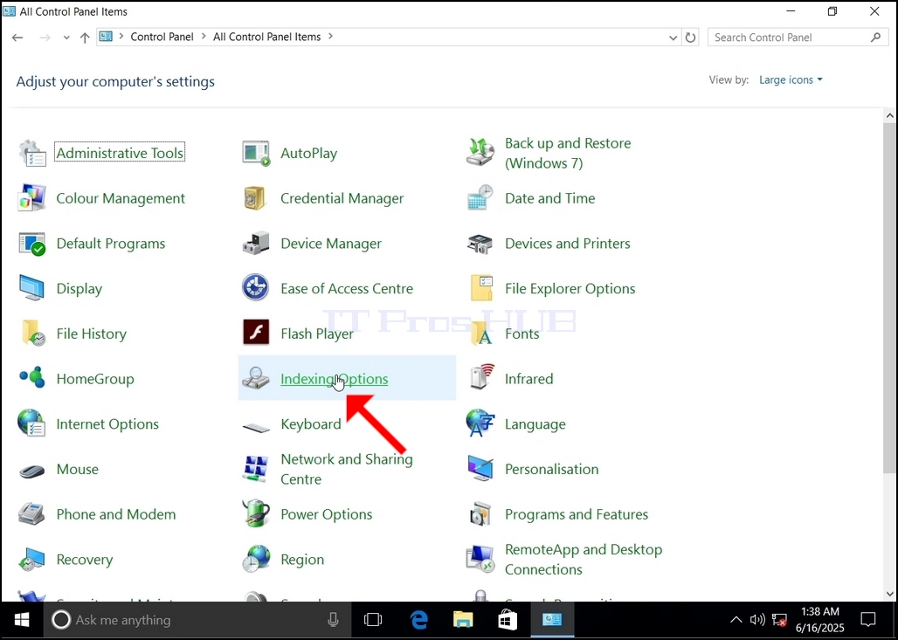Click the Device Manager link text
The height and width of the screenshot is (640, 898).
tap(331, 244)
